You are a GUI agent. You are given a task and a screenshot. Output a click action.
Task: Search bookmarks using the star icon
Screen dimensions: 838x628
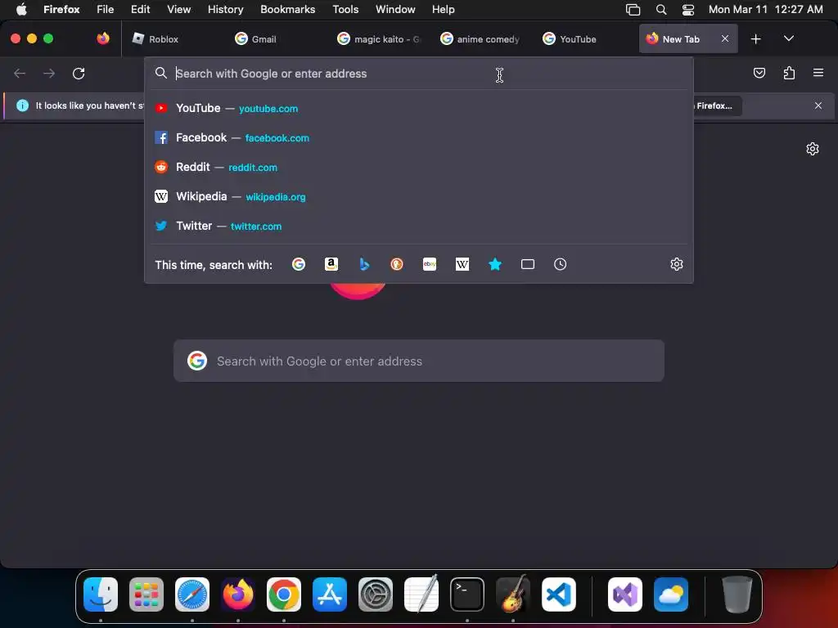coord(495,264)
